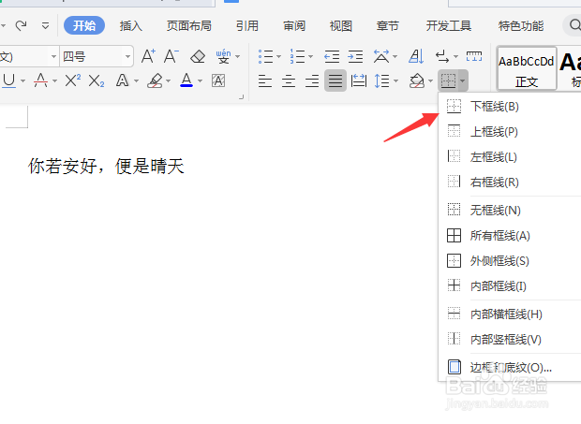
Task: Open highlight color dropdown arrow
Action: (x=169, y=80)
